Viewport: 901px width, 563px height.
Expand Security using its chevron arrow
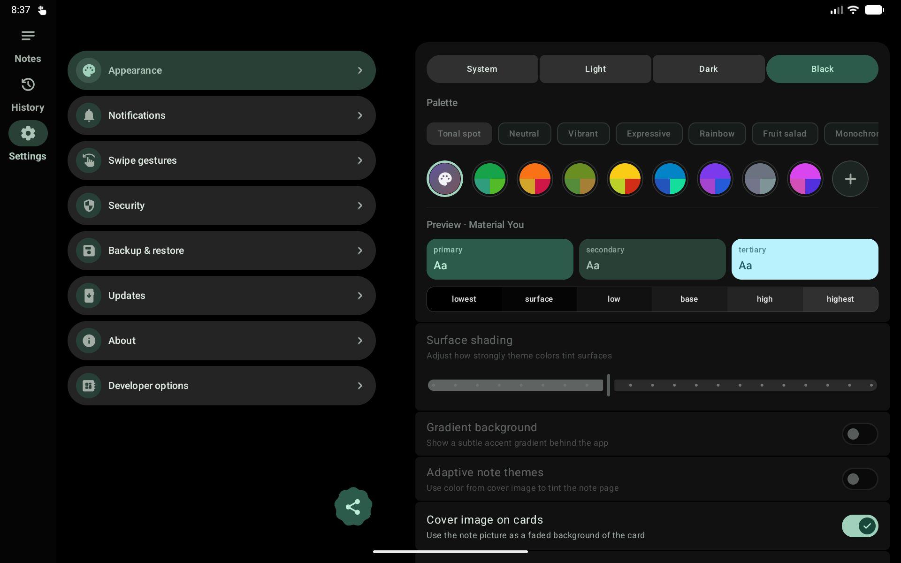(360, 205)
